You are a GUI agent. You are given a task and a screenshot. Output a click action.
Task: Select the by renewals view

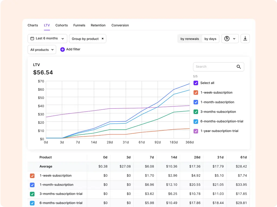(x=190, y=39)
